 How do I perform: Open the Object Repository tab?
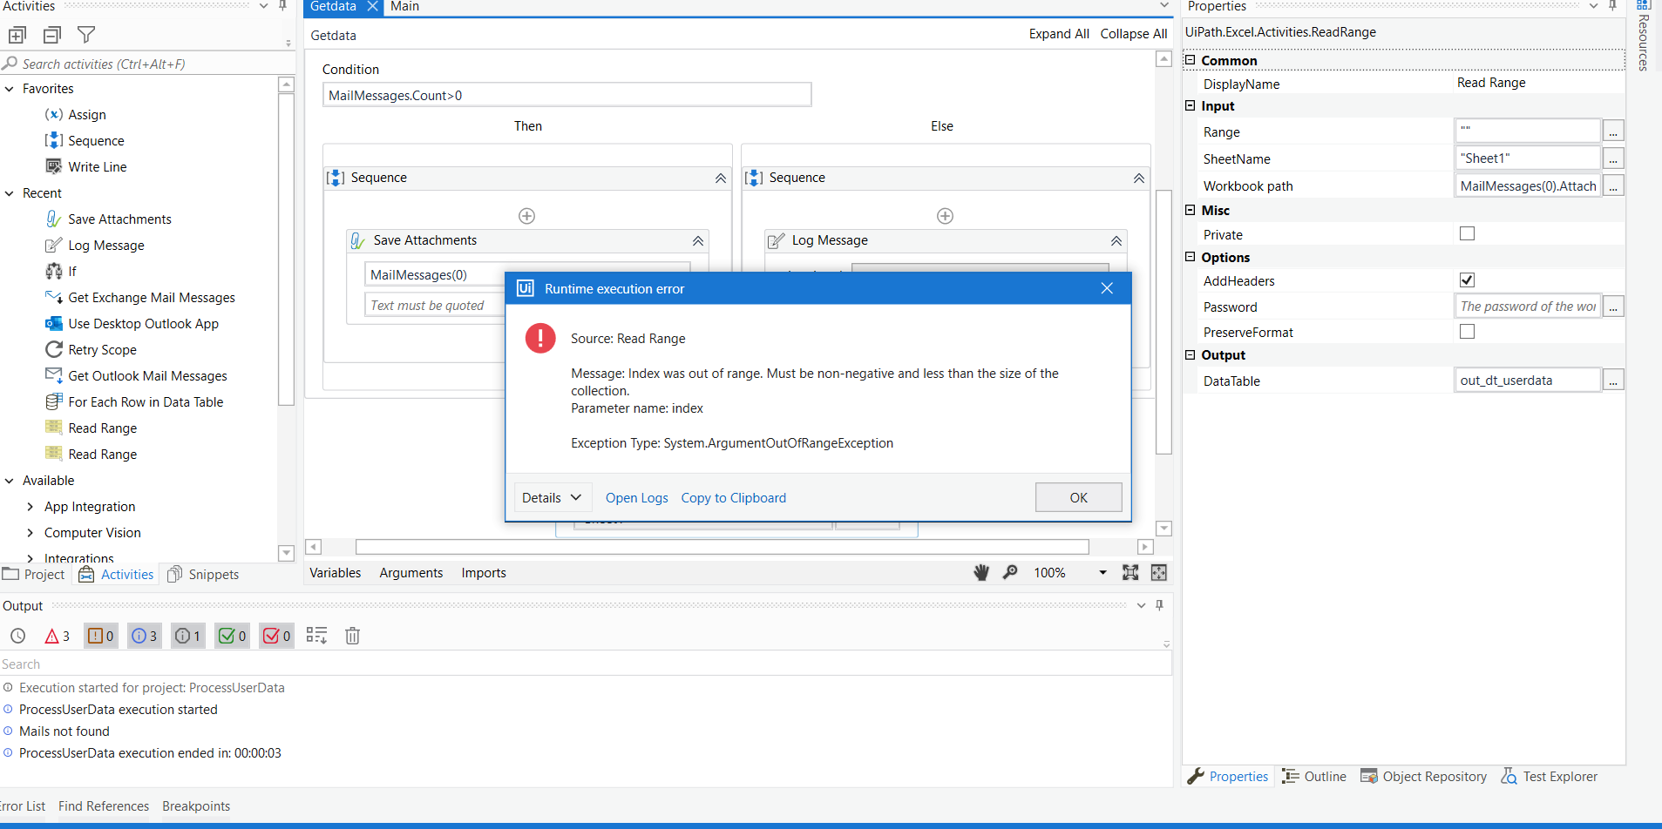coord(1424,777)
